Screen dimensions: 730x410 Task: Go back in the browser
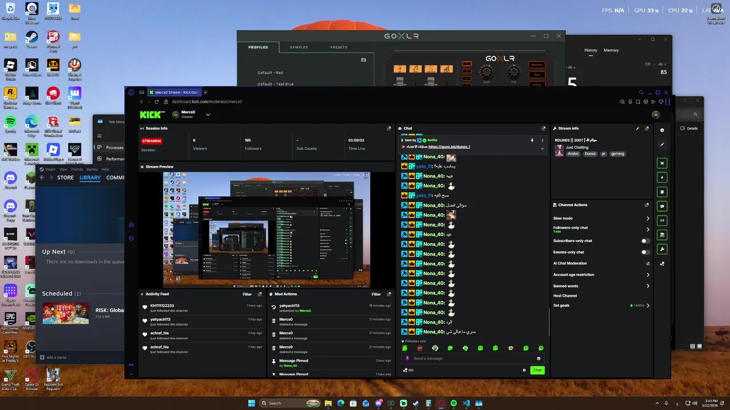pyautogui.click(x=141, y=101)
